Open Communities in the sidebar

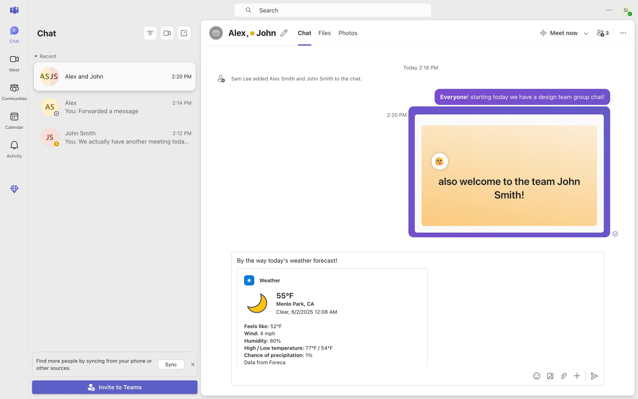pyautogui.click(x=14, y=91)
